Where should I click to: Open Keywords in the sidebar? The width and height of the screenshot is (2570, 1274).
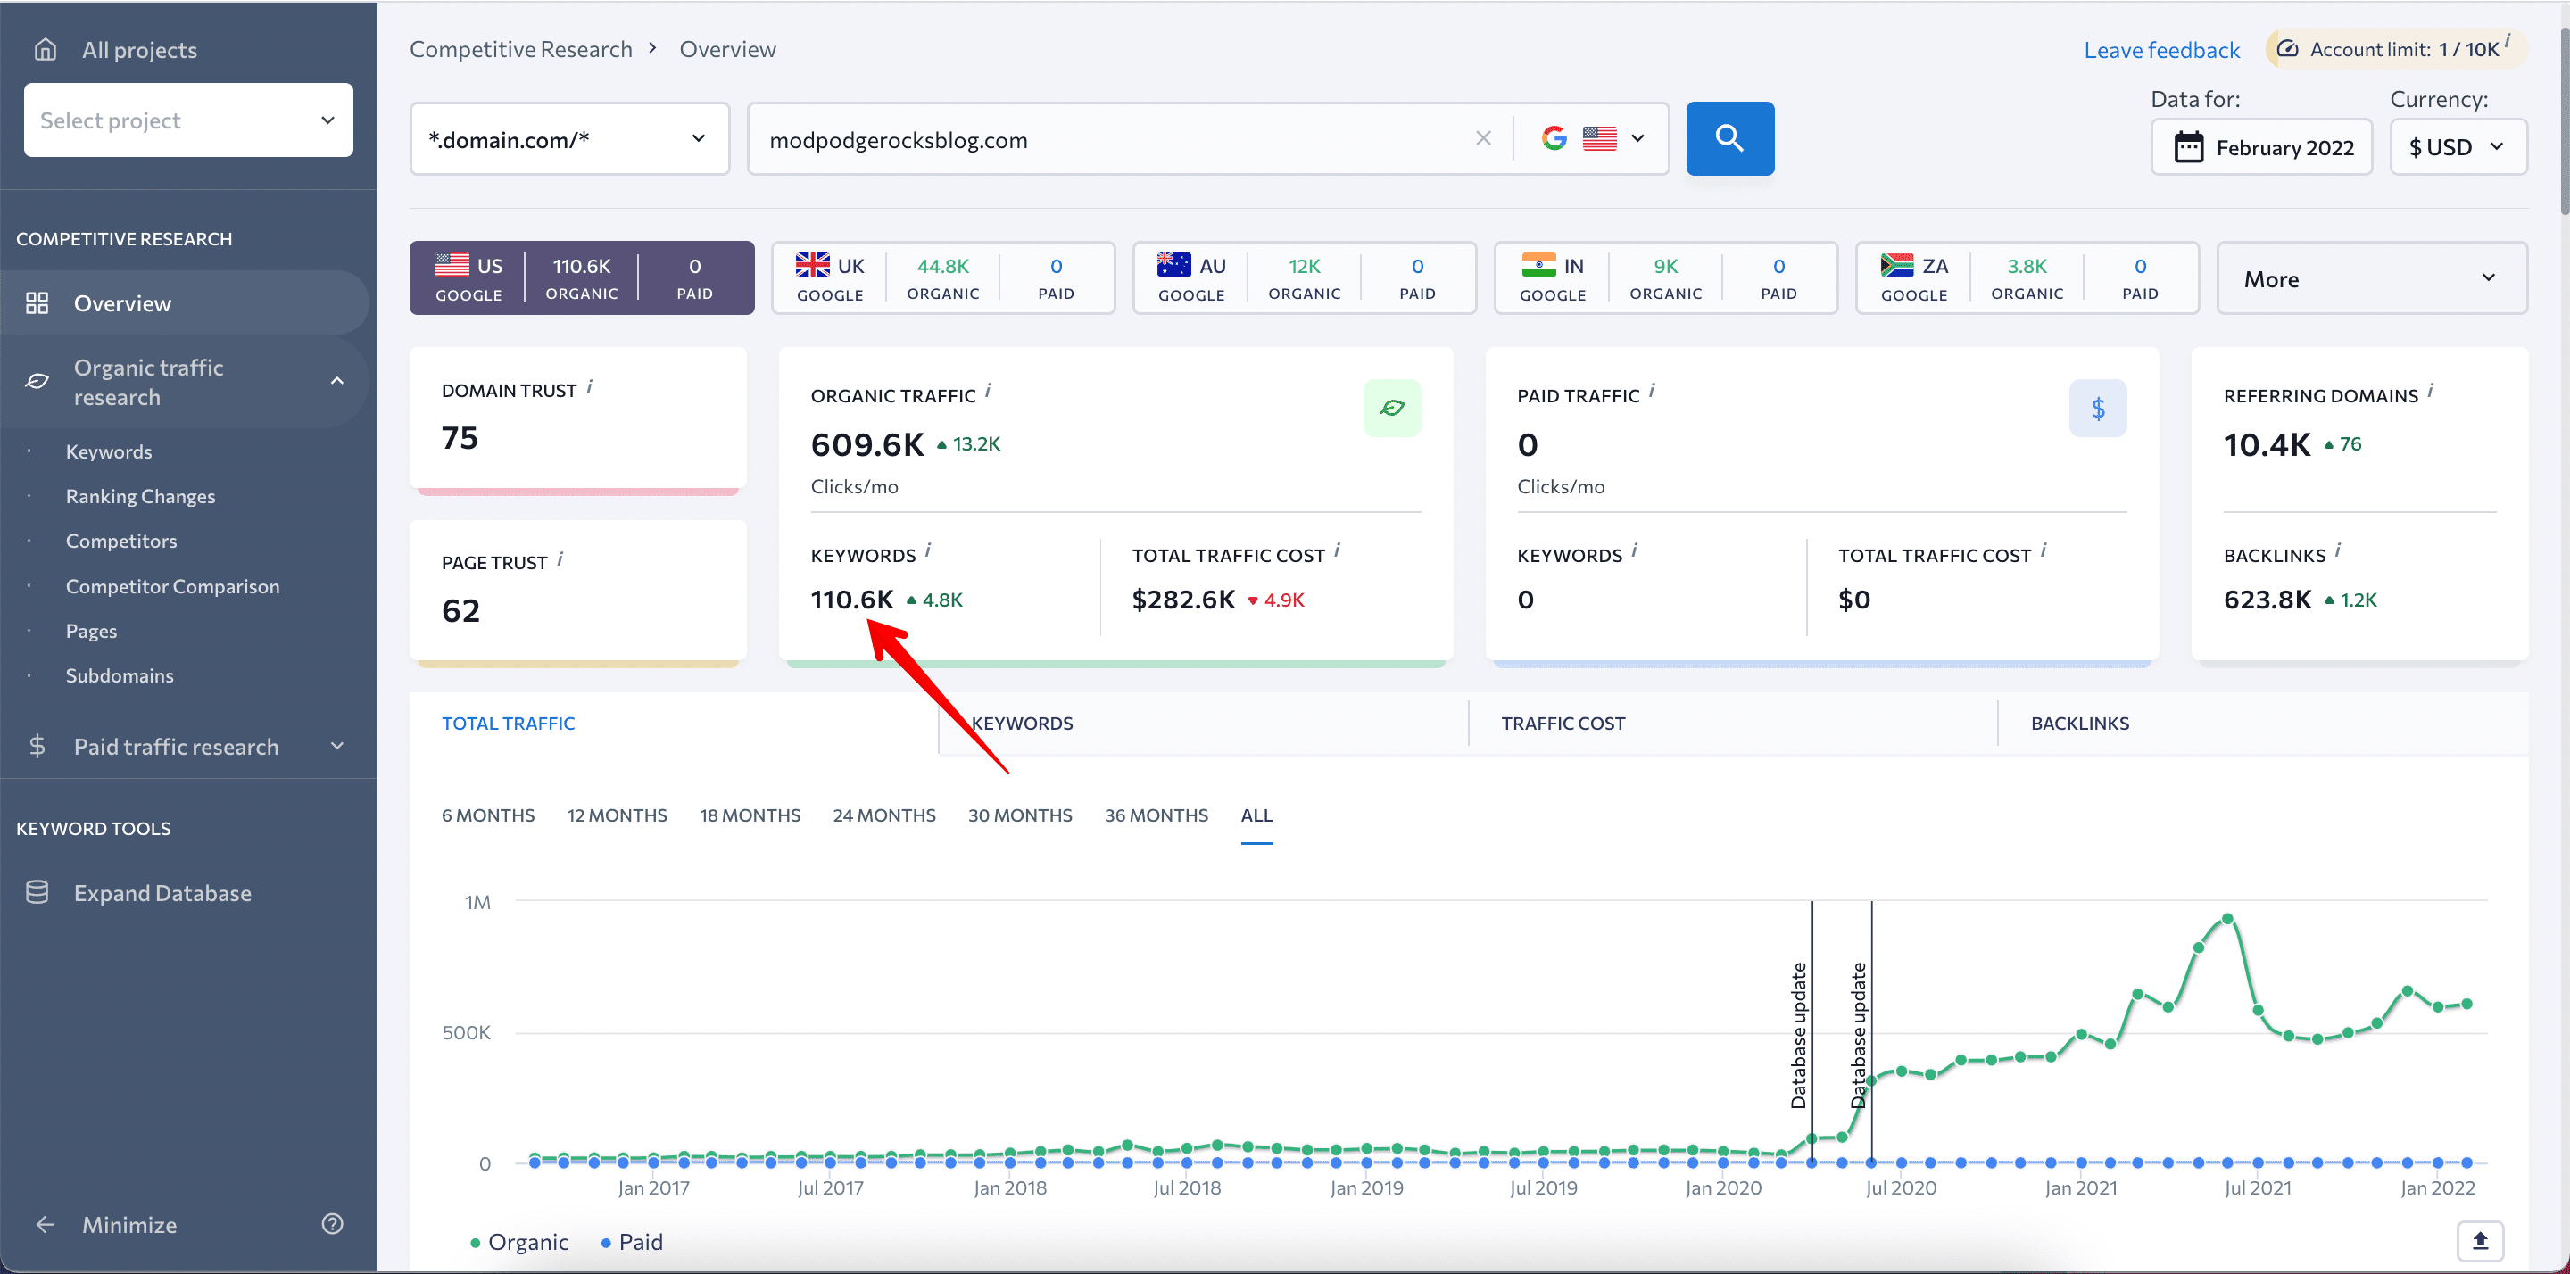pos(109,452)
